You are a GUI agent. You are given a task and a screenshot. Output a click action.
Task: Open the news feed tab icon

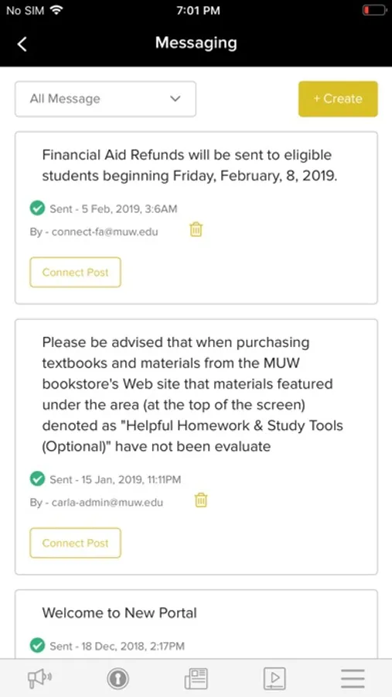pos(196,678)
